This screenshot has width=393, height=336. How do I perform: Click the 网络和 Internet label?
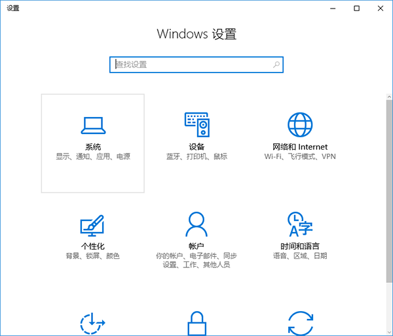click(300, 146)
